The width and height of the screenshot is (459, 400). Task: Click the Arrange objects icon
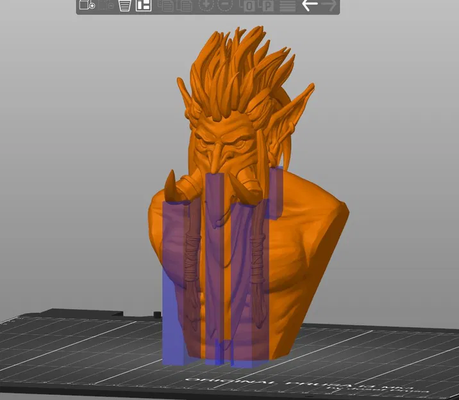tap(144, 5)
